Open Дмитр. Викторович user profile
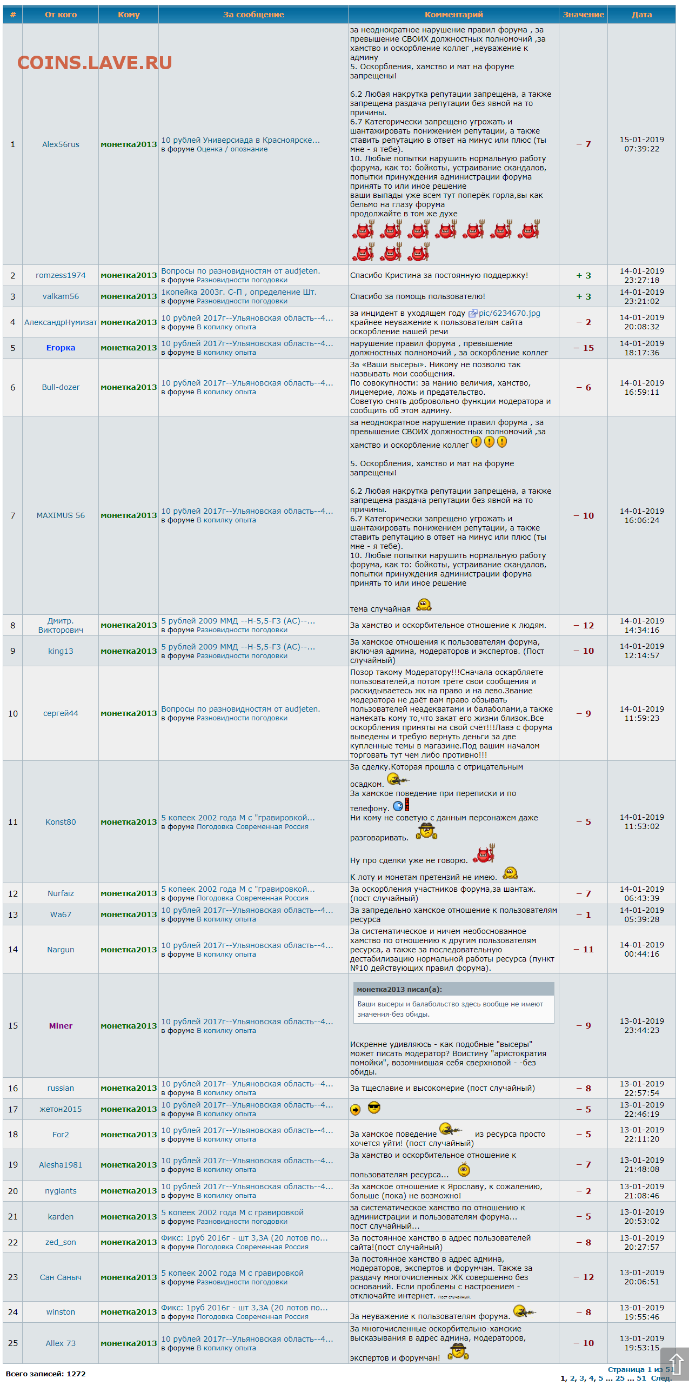The image size is (689, 1392). click(x=61, y=625)
